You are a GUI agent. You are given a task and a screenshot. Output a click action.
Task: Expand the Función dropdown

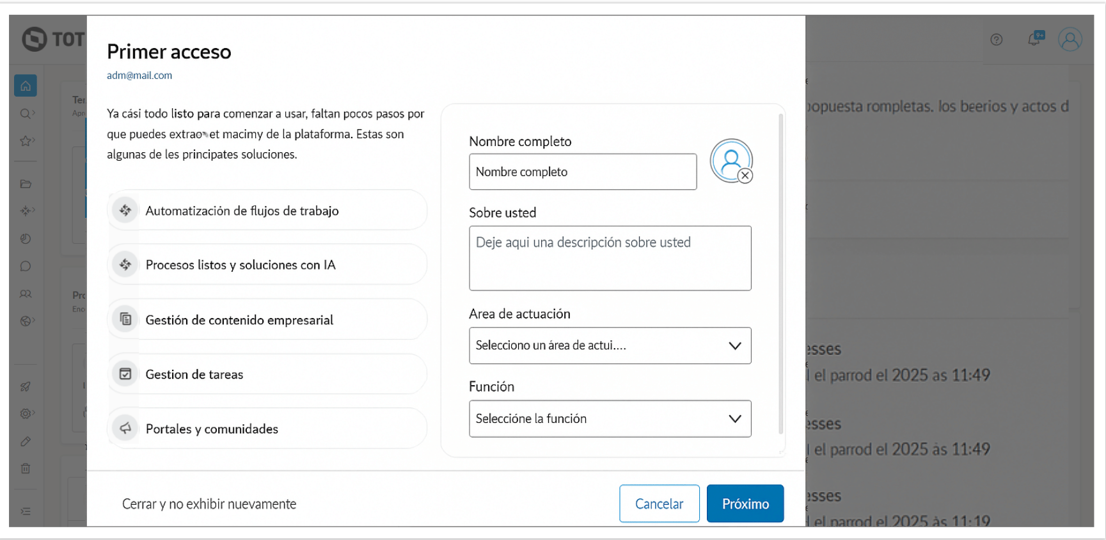[610, 418]
